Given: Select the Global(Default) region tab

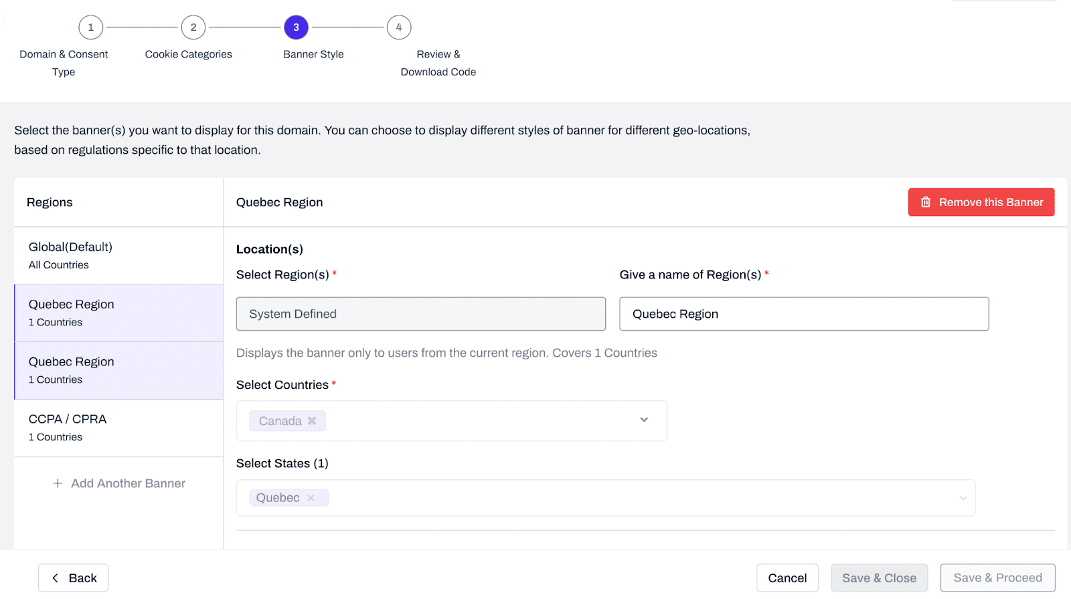Looking at the screenshot, I should pyautogui.click(x=118, y=256).
